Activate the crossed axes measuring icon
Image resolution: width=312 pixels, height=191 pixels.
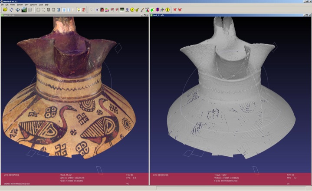click(162, 10)
